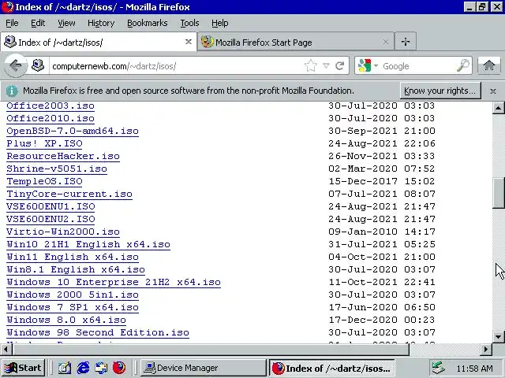This screenshot has width=505, height=378.
Task: Open Win11 English x64.iso link
Action: (73, 257)
